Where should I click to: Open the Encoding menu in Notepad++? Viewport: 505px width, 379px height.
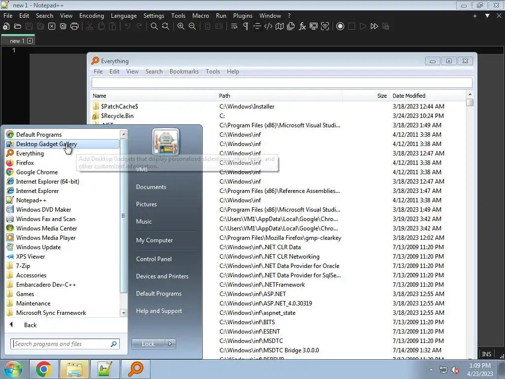tap(92, 16)
